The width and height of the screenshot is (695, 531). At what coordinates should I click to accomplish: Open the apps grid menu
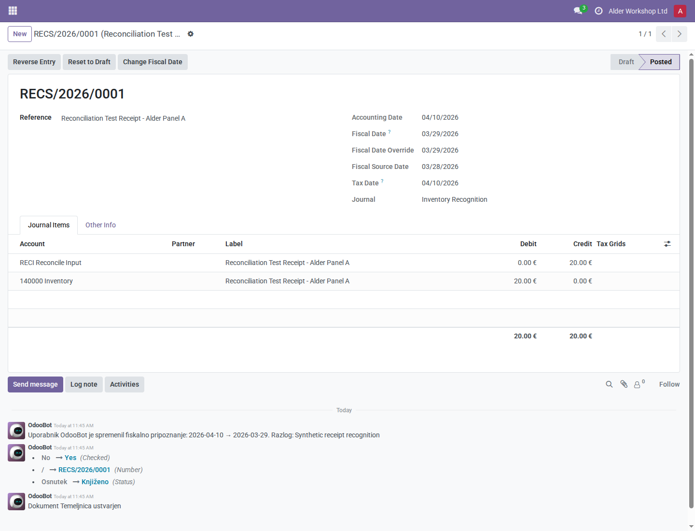[x=13, y=11]
